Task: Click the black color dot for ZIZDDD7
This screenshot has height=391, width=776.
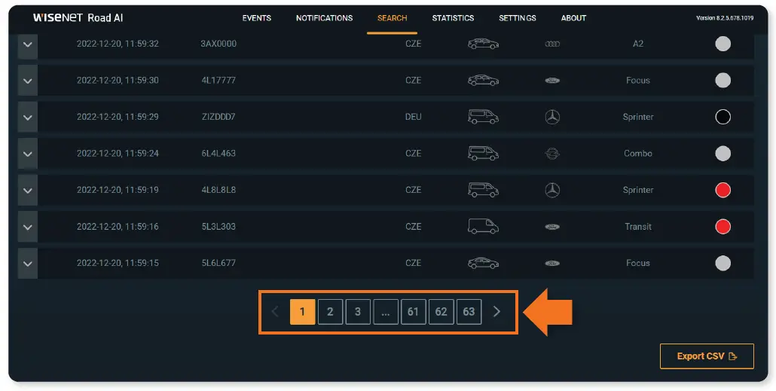Action: [723, 117]
